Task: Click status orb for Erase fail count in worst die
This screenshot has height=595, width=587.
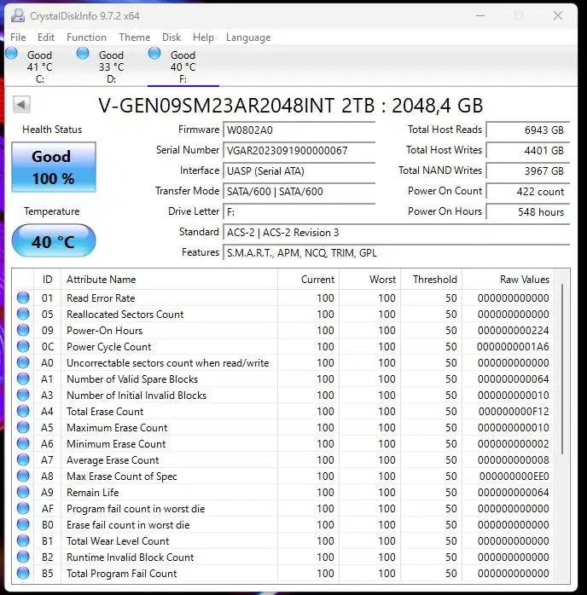Action: [23, 524]
